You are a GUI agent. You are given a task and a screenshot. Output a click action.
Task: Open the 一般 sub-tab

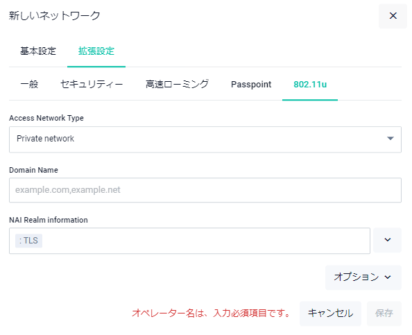(x=29, y=85)
